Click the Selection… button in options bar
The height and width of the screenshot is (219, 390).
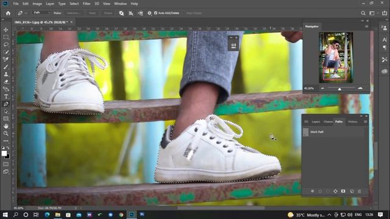coord(74,13)
